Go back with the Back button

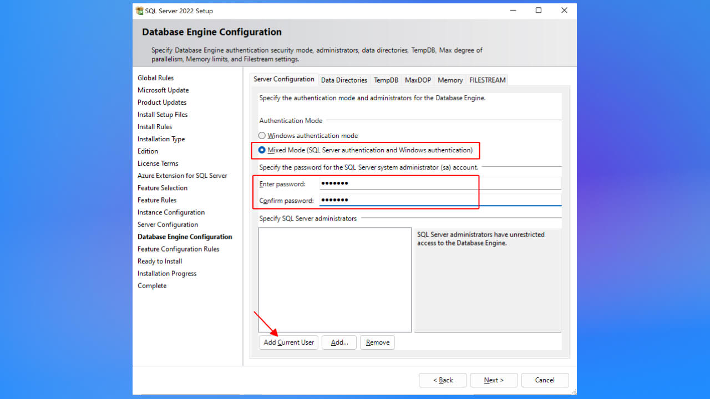(x=443, y=380)
